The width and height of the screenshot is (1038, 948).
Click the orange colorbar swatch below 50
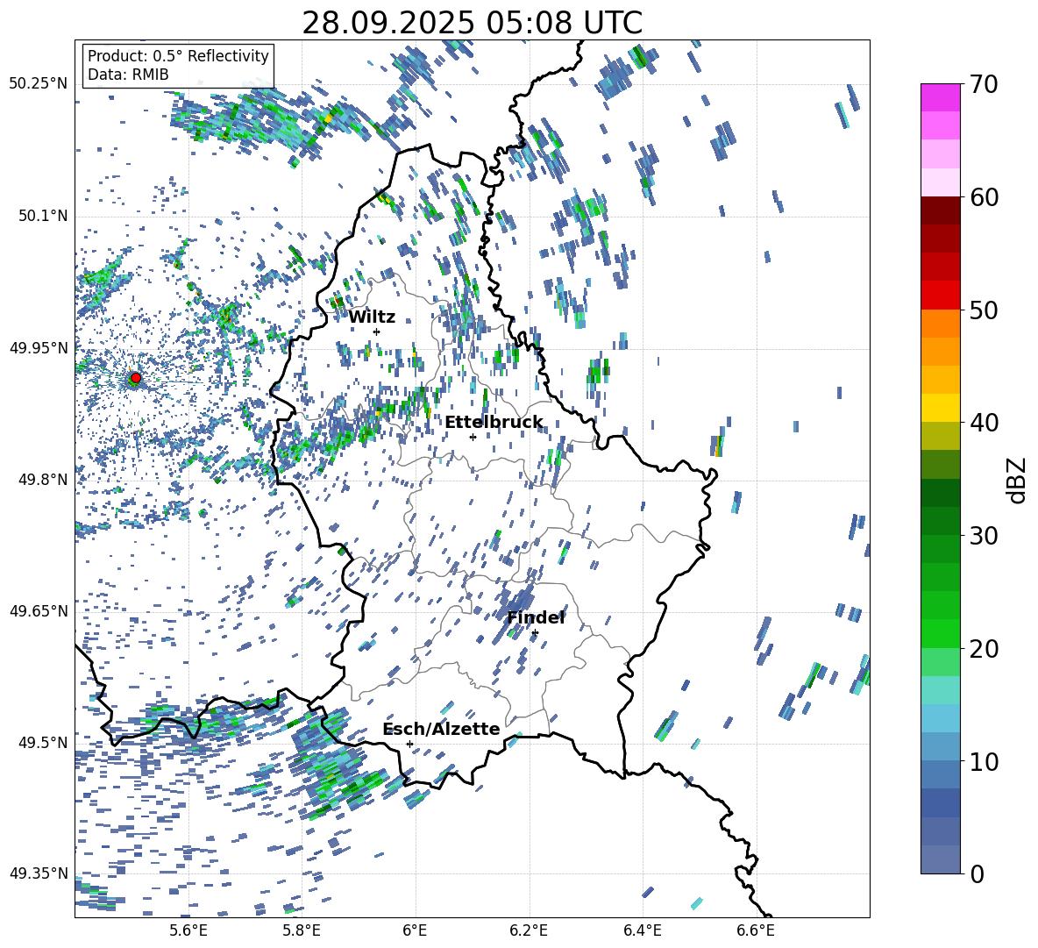click(x=941, y=324)
